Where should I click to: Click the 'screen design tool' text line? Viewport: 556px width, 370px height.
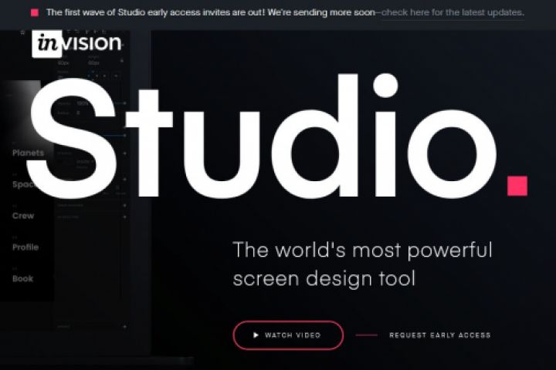(324, 279)
